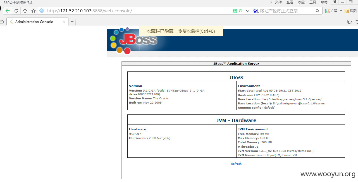This screenshot has width=358, height=182.
Task: Close the Administration Console tab
Action: [x=64, y=21]
